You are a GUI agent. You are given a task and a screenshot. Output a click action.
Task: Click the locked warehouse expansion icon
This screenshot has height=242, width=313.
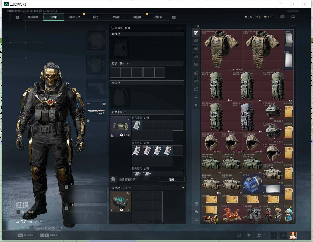196,97
